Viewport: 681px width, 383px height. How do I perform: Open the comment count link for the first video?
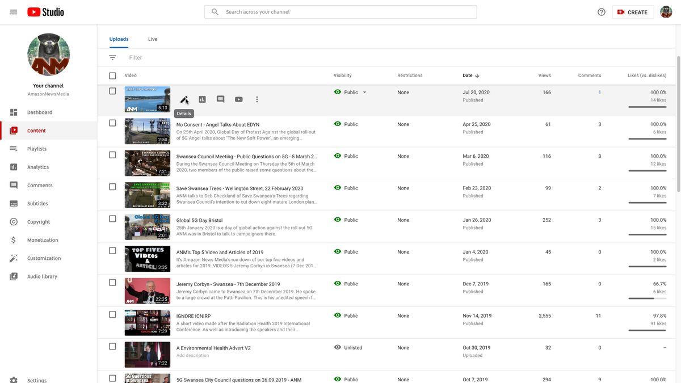[x=599, y=92]
